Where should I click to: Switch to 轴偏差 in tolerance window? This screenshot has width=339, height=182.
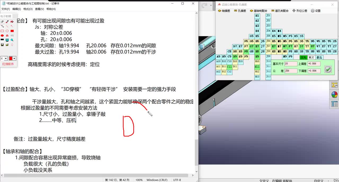coord(224,11)
